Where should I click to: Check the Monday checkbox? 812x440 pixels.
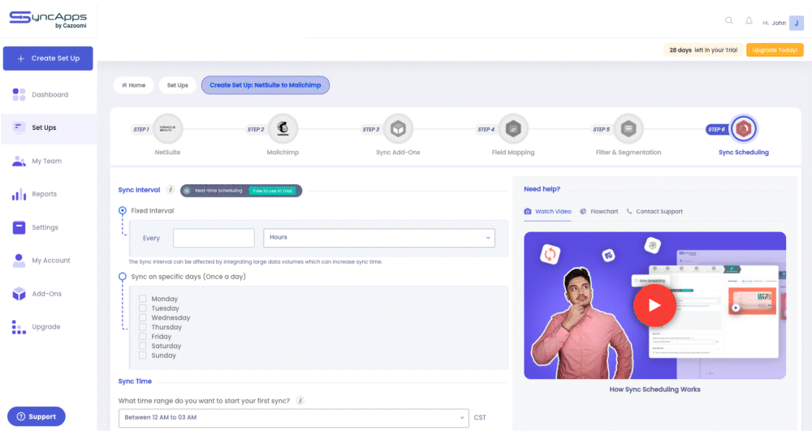click(x=142, y=299)
